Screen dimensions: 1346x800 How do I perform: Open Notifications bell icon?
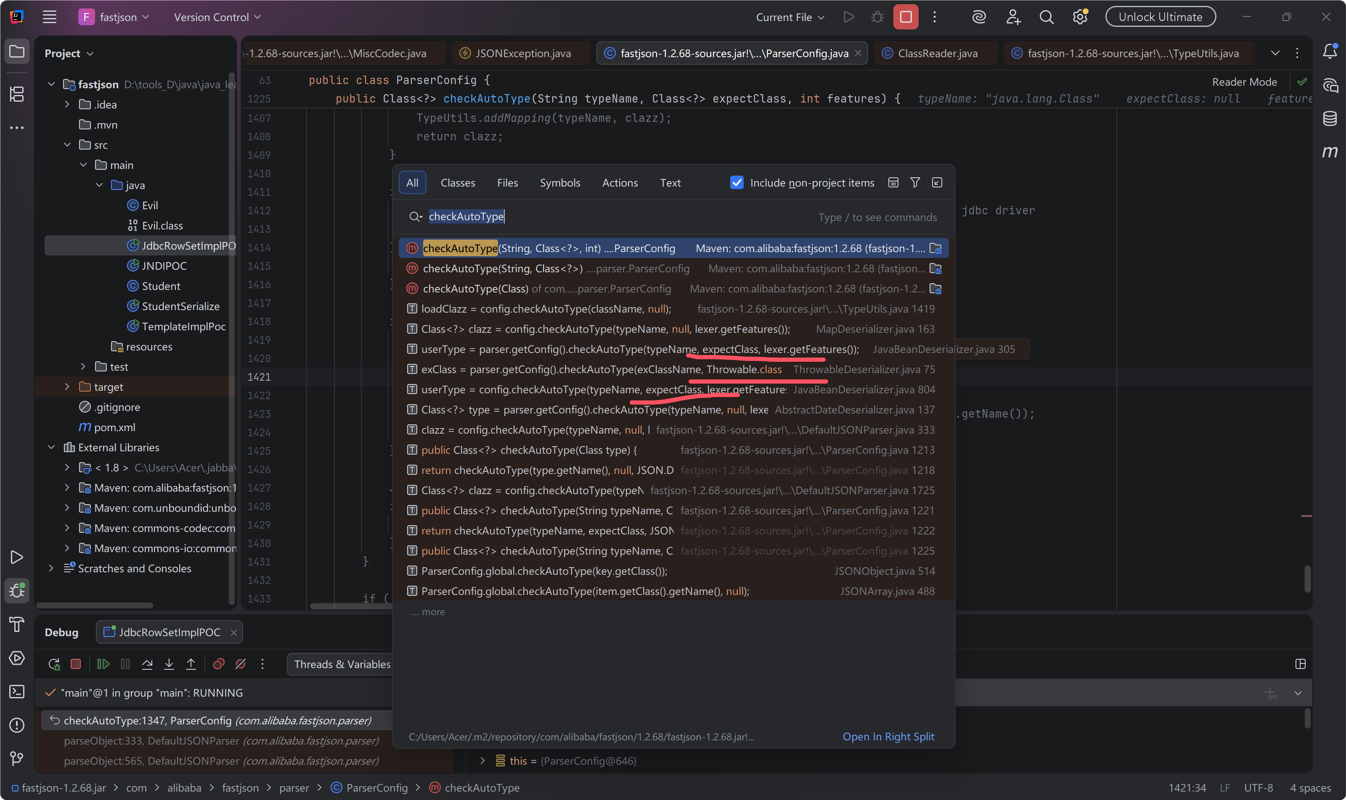(x=1330, y=52)
